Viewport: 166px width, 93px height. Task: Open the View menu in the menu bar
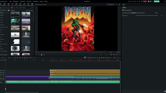coord(29,1)
